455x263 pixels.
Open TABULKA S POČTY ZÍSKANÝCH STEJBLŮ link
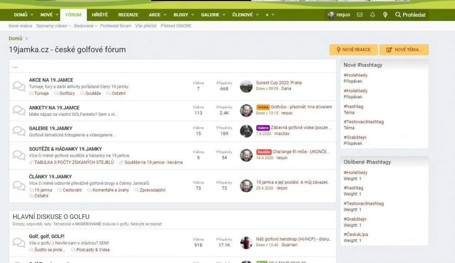(x=74, y=162)
